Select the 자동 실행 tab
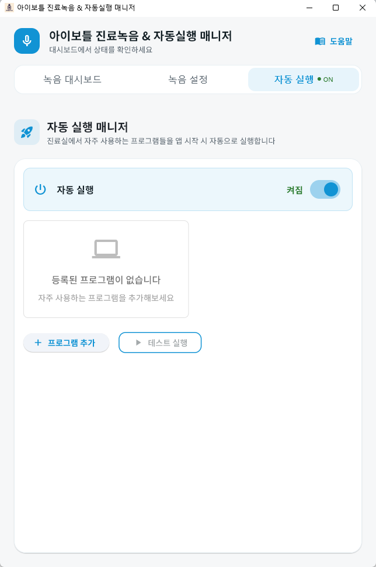Image resolution: width=376 pixels, height=567 pixels. coord(298,79)
